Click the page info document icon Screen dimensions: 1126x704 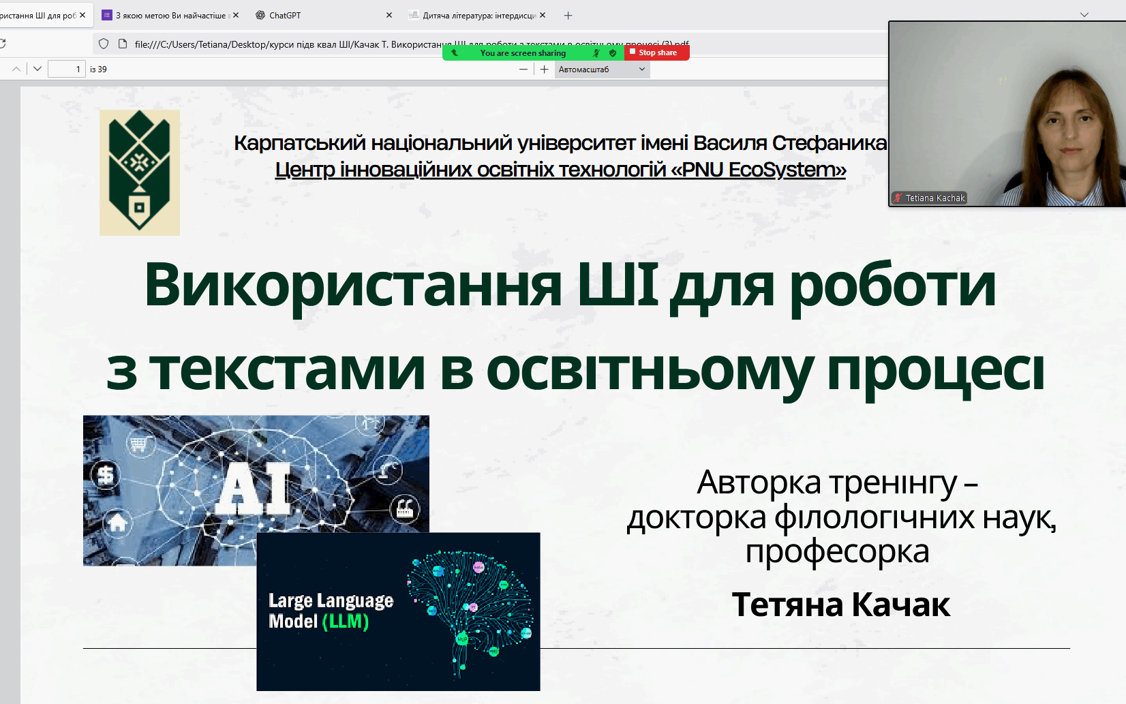pyautogui.click(x=123, y=44)
